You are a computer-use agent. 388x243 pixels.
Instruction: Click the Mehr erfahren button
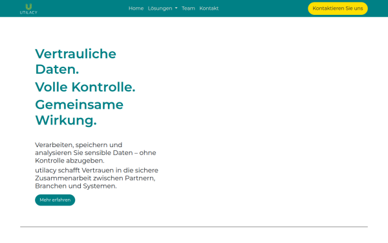click(x=55, y=200)
